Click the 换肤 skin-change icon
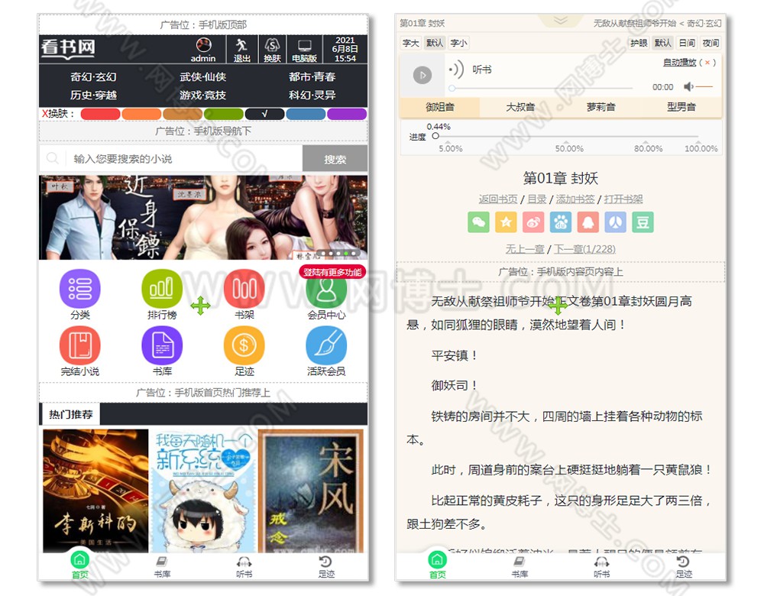The width and height of the screenshot is (764, 596). click(272, 50)
